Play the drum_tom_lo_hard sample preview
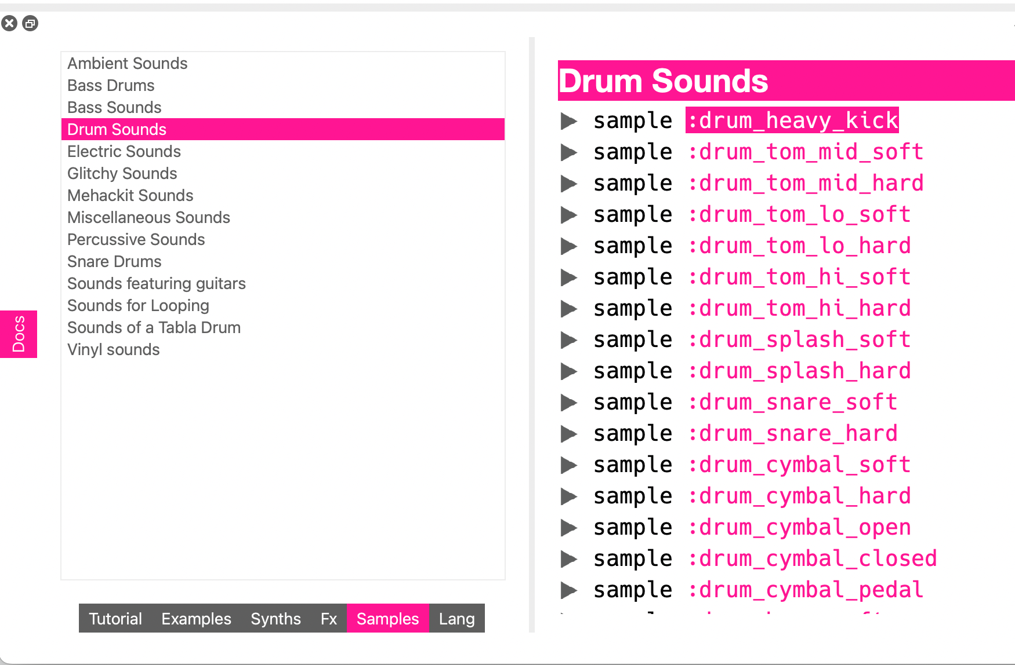This screenshot has width=1015, height=665. pos(569,246)
